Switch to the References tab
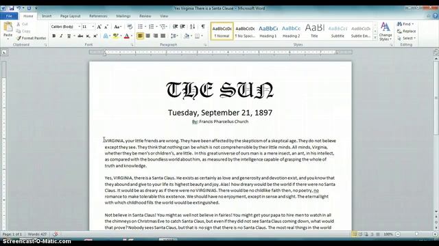 [98, 16]
